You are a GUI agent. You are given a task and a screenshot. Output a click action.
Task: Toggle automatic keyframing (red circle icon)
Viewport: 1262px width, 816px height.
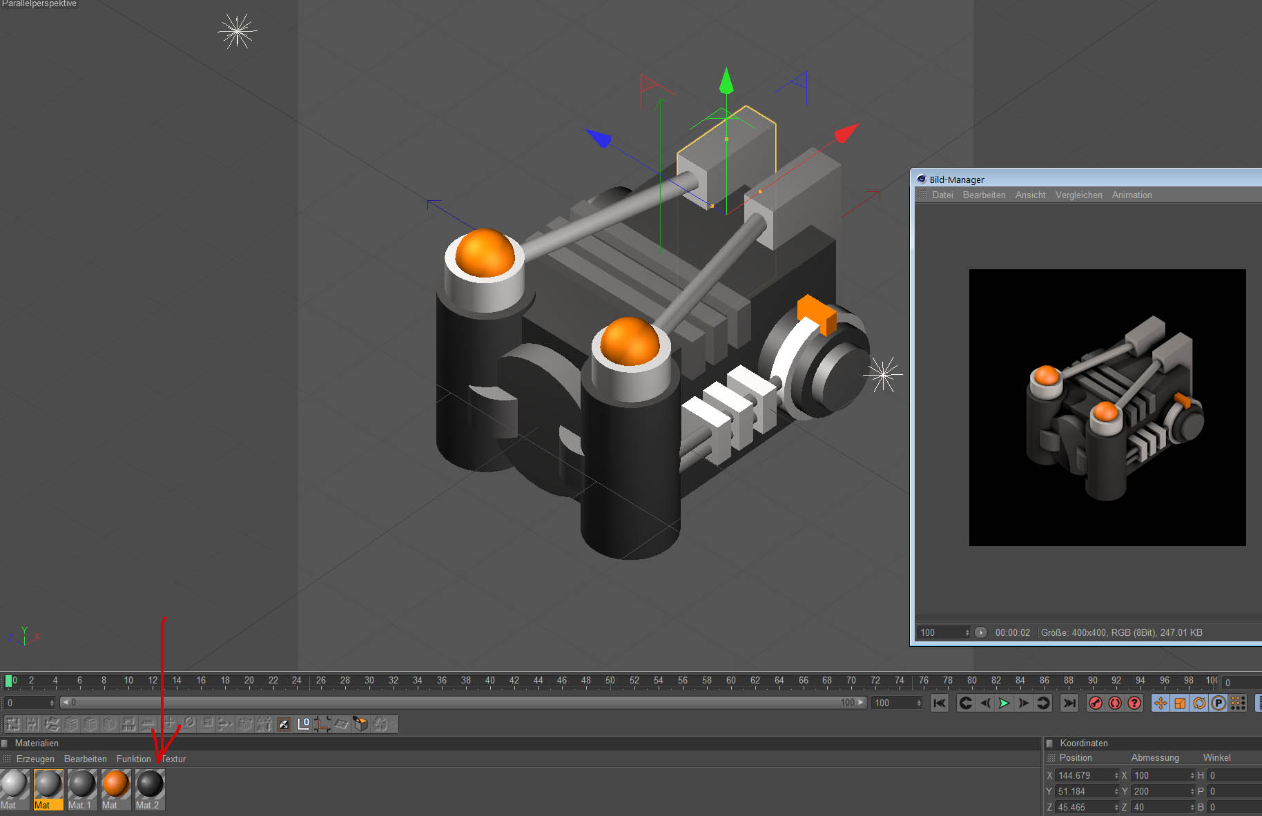click(x=1115, y=703)
